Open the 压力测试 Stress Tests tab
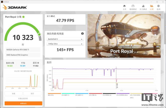The width and height of the screenshot is (166, 108). (x=143, y=7)
